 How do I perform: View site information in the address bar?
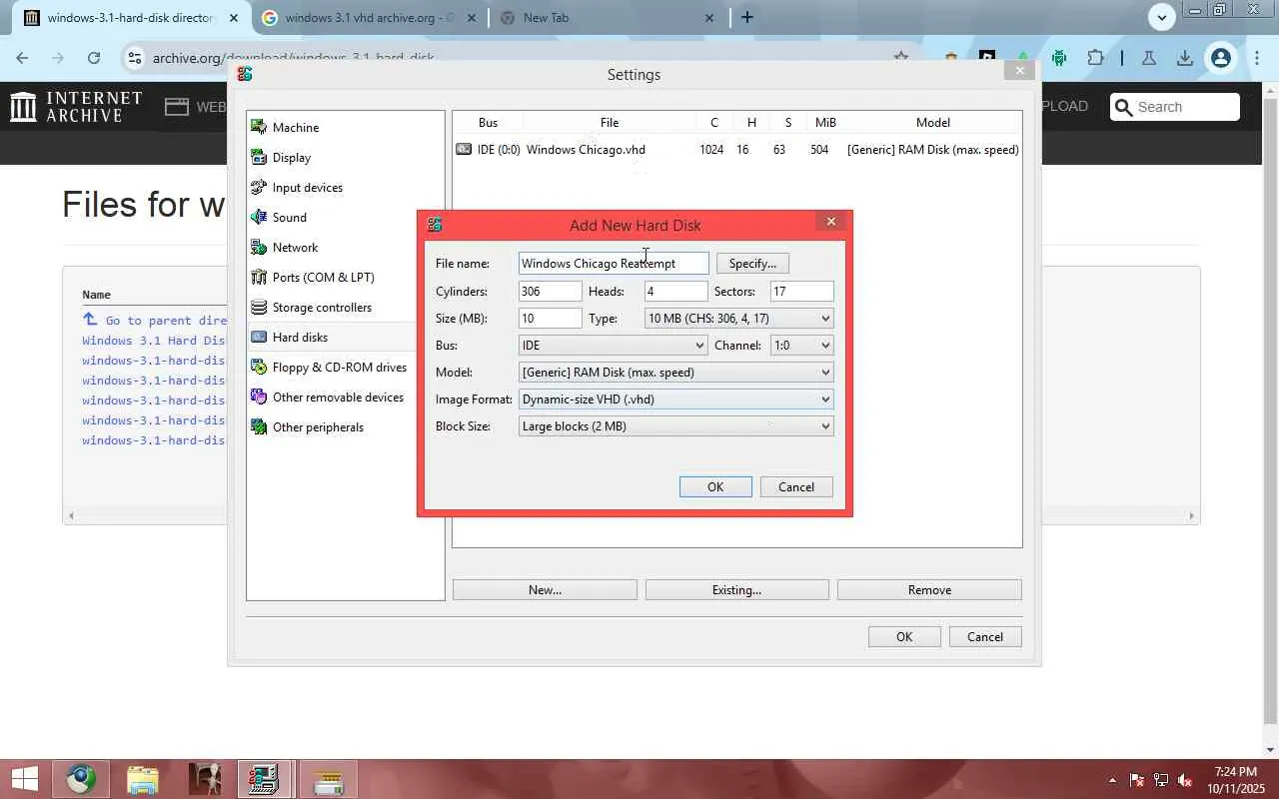[135, 58]
